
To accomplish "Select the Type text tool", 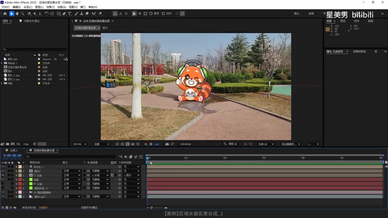I will tap(69, 14).
